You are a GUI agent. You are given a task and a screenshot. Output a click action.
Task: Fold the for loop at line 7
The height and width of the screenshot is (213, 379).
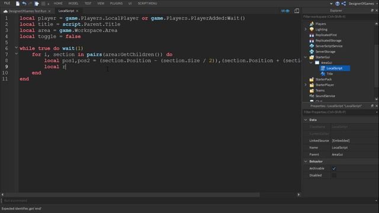point(16,54)
